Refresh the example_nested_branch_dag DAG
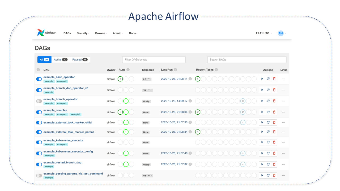The image size is (340, 191). point(268,164)
